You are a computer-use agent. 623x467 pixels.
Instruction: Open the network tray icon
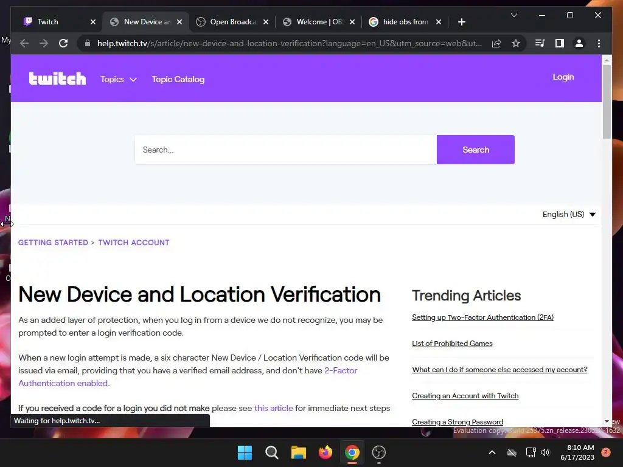coord(531,452)
